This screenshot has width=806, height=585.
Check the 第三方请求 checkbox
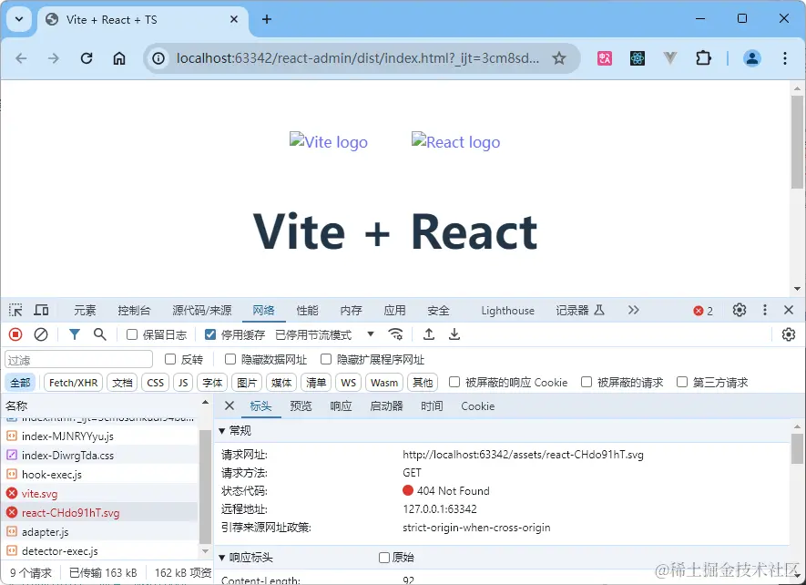pyautogui.click(x=681, y=383)
